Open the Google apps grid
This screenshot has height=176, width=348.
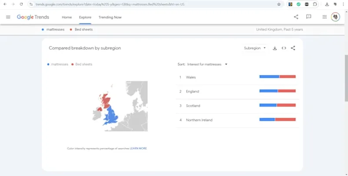tap(325, 17)
